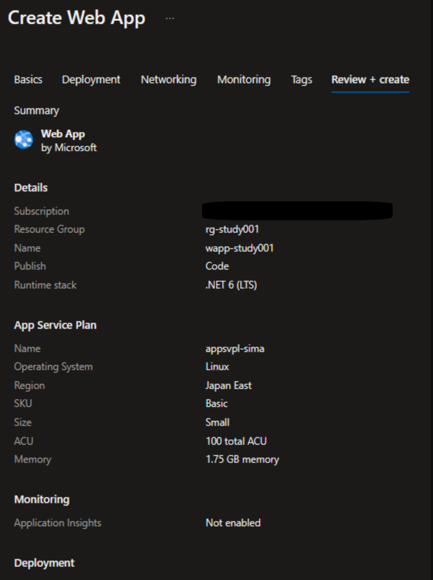Viewport: 433px width, 580px height.
Task: Click the 'Operating System' label
Action: (x=54, y=367)
